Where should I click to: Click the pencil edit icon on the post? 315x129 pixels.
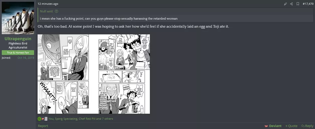285,4
